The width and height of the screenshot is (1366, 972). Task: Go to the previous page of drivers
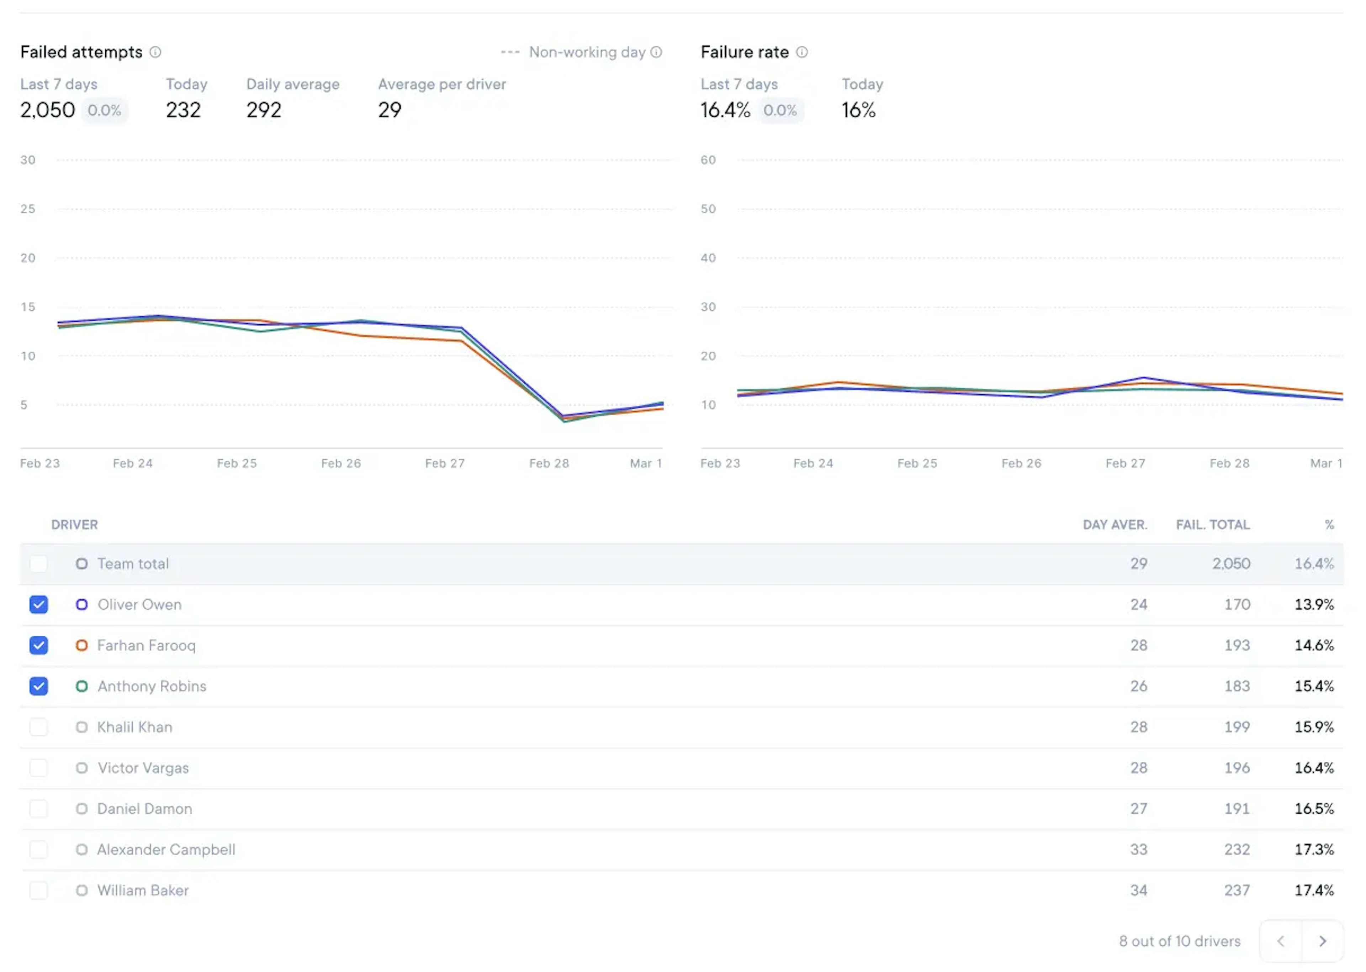(1281, 941)
